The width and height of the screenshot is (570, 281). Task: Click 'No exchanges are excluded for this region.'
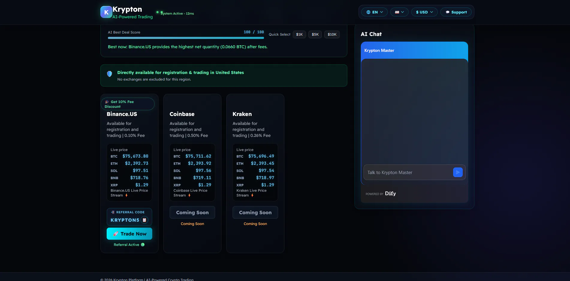pos(154,79)
